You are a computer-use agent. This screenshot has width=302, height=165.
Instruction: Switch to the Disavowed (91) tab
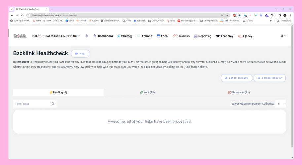click(x=239, y=93)
